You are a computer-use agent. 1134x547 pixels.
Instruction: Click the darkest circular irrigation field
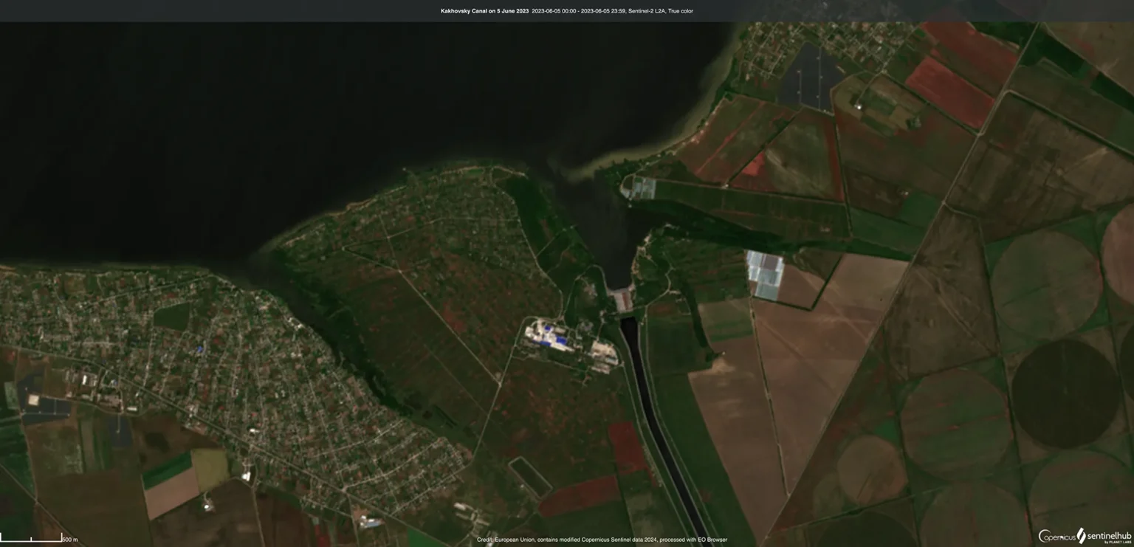(x=1065, y=393)
